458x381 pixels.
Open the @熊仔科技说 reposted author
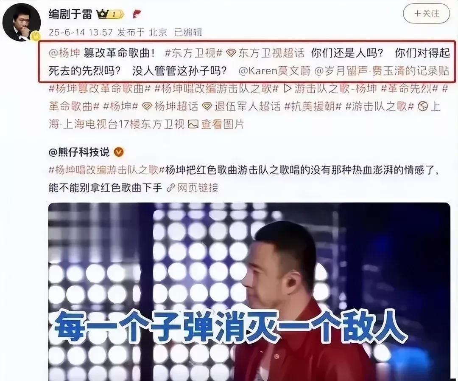point(79,152)
